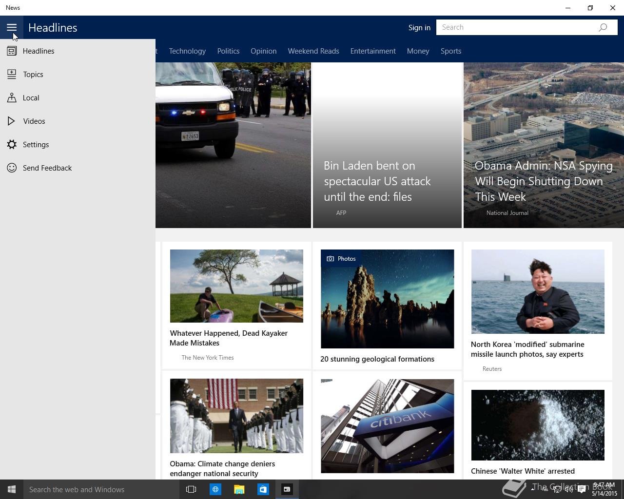Click the geological formations photo
624x499 pixels.
click(x=387, y=299)
